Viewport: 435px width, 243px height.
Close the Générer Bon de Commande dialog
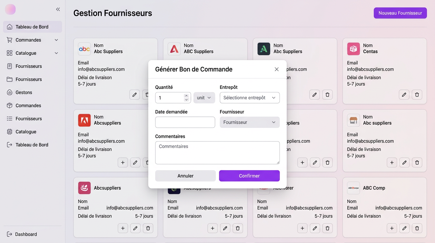pos(277,69)
